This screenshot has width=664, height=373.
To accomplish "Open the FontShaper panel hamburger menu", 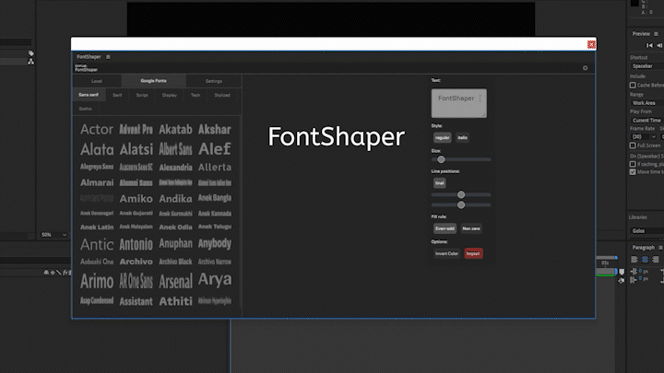I will coord(108,57).
